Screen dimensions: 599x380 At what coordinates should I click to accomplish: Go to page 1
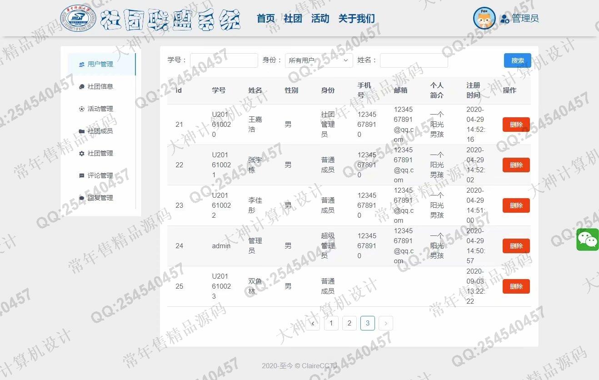point(331,323)
